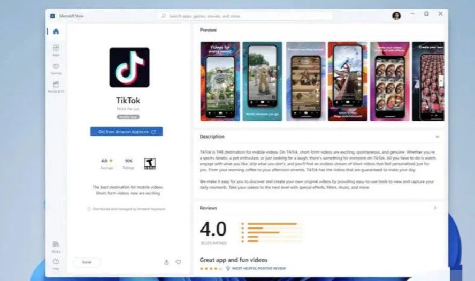Viewport: 475px width, 281px height.
Task: Click the one-star rating bar
Action: coord(272,241)
